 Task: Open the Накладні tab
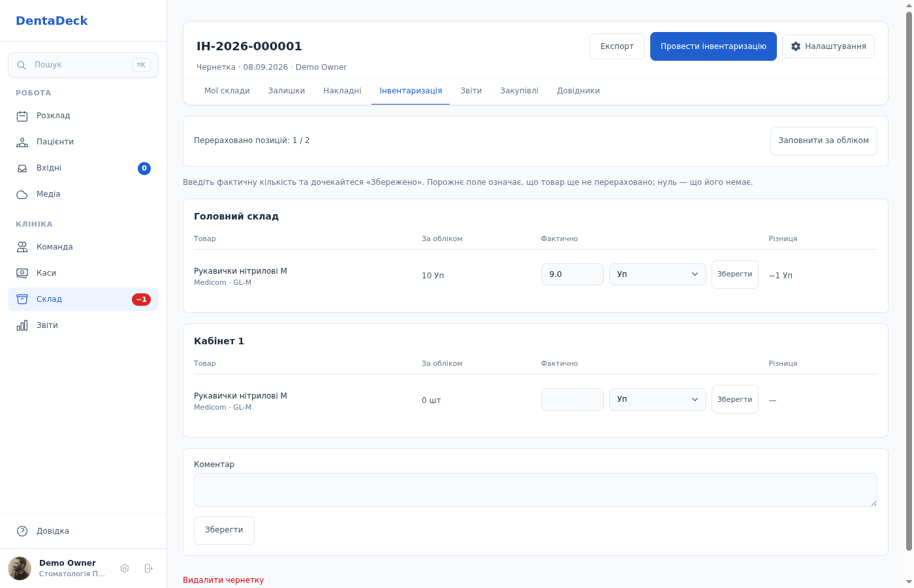pos(342,91)
